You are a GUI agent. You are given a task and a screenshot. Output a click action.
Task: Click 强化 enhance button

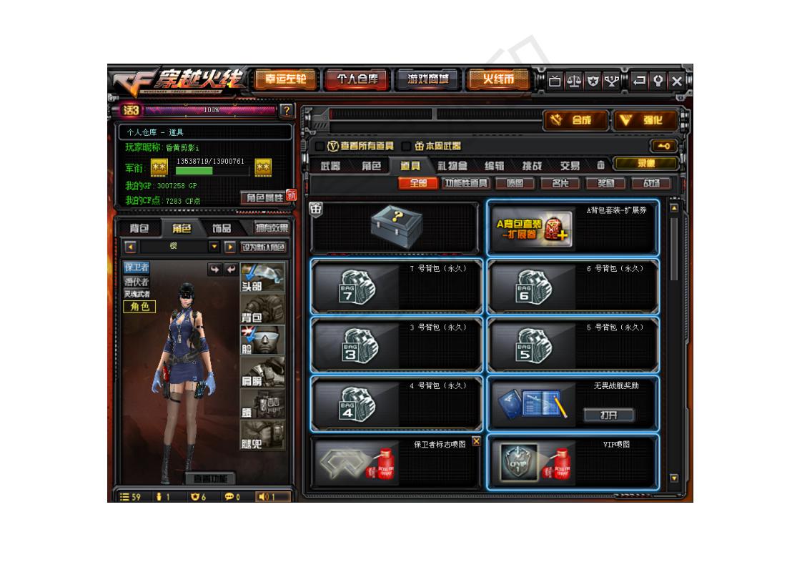646,120
